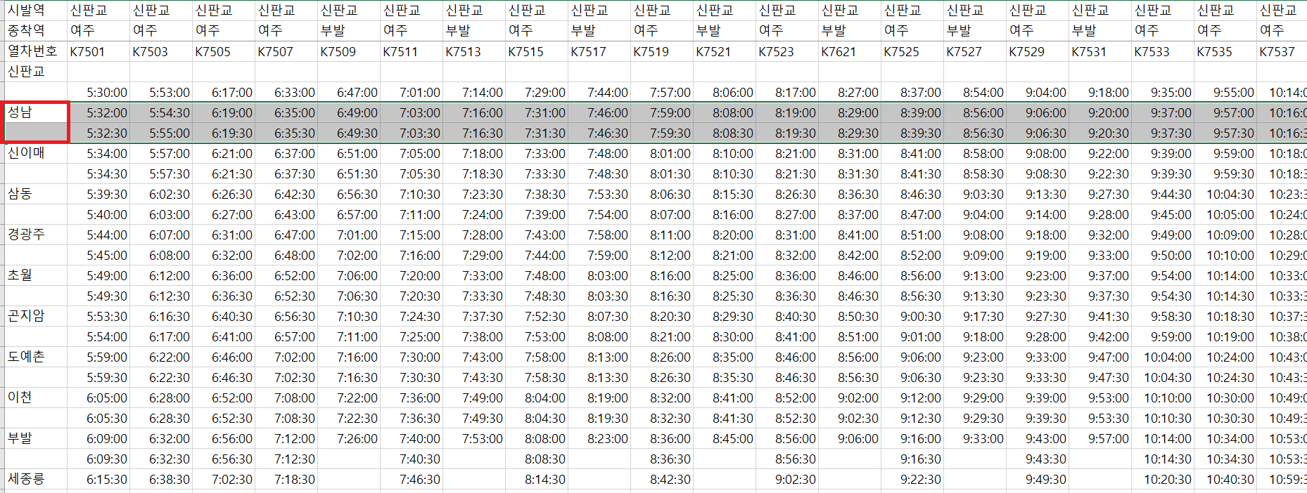Select the 9:49:30 cell in 세종릉 row

(1038, 479)
